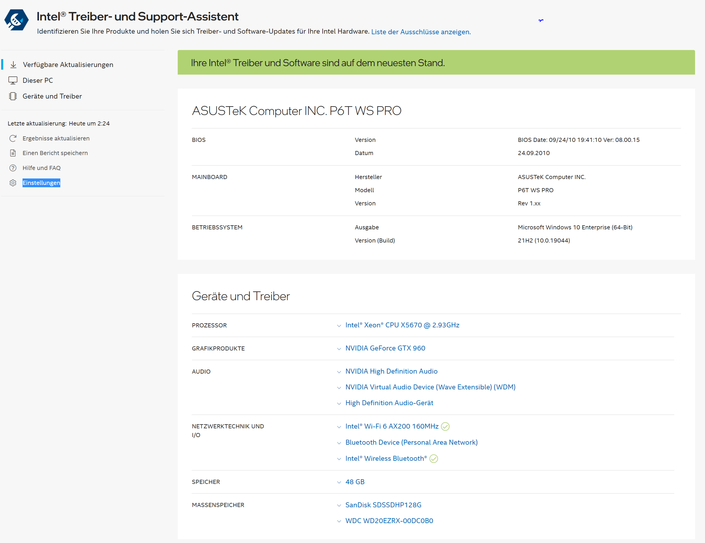Click the Intel Driver Support Assistant logo
The width and height of the screenshot is (705, 543).
click(x=16, y=20)
